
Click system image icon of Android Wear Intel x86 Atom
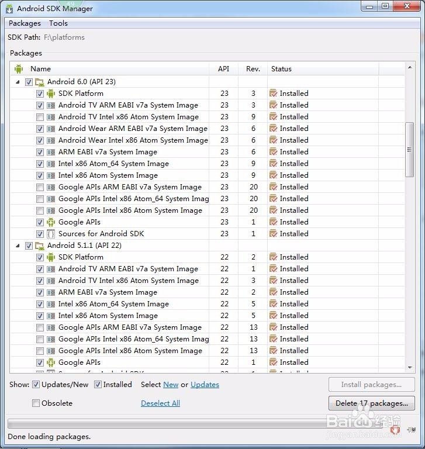pos(51,140)
